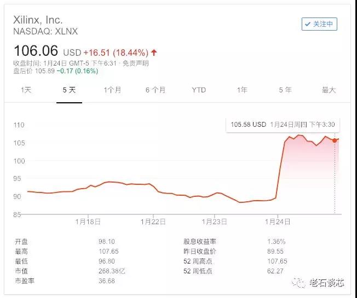
Task: Switch chart to YTD
Action: [x=199, y=90]
